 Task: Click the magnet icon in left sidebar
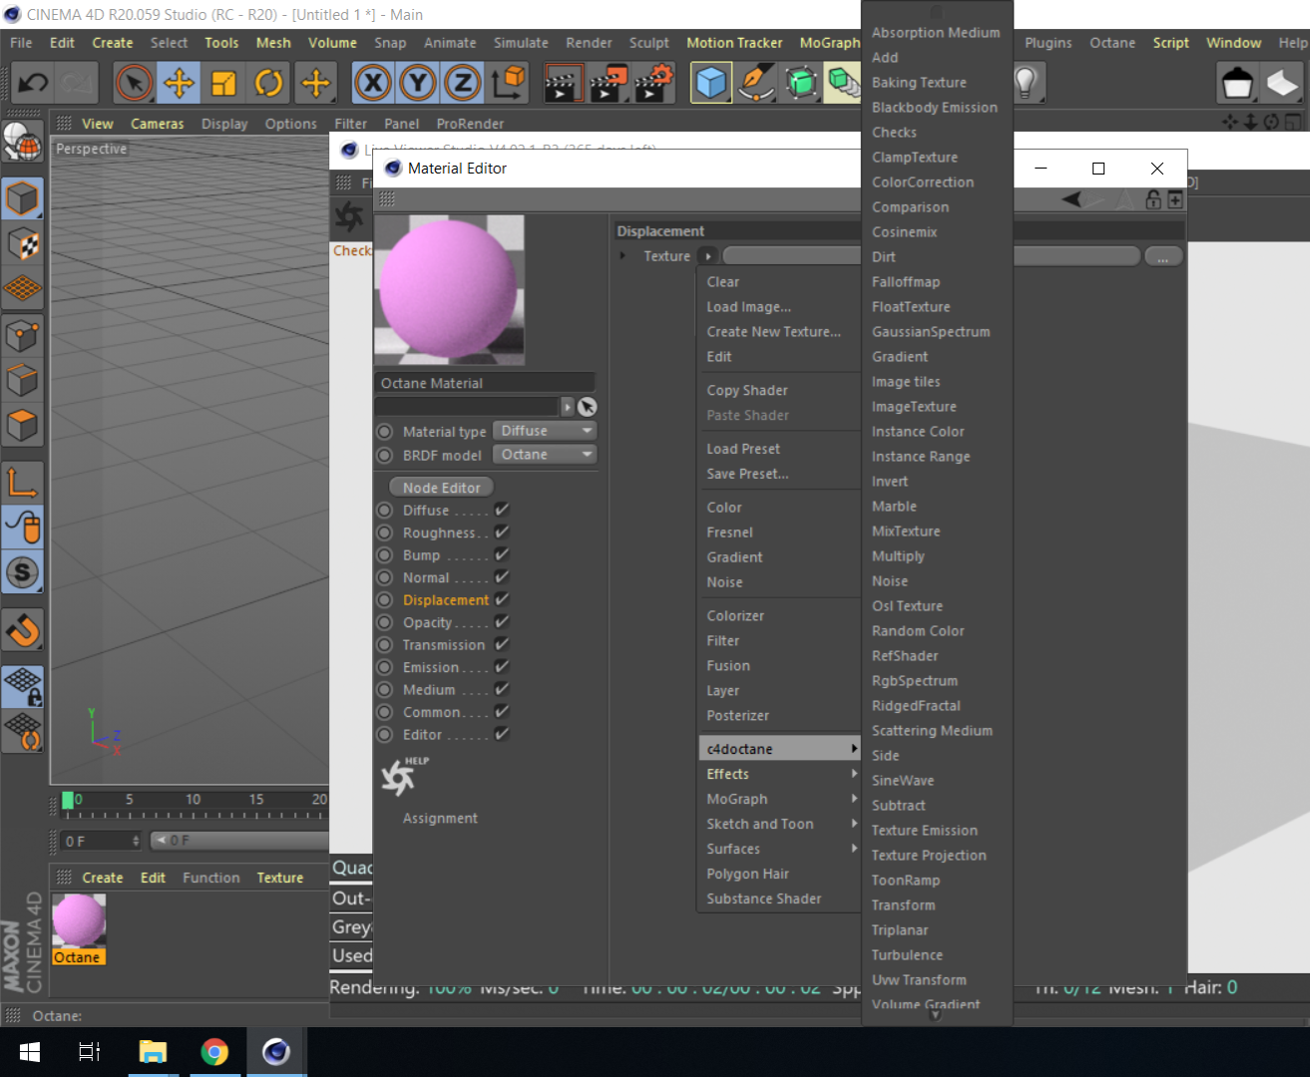(x=22, y=629)
